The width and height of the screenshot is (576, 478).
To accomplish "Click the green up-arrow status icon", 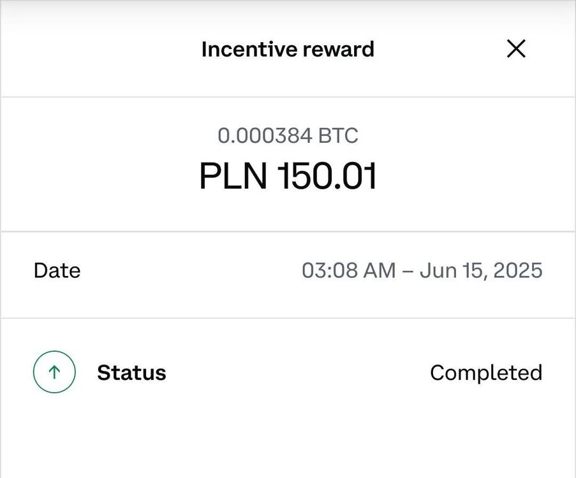I will tap(54, 372).
